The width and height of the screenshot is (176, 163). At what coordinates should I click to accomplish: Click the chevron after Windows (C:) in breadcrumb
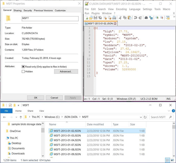tap(62, 117)
